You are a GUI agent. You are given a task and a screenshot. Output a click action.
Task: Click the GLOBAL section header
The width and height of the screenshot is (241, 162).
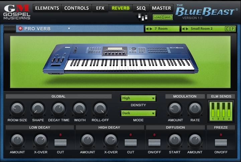[58, 96]
